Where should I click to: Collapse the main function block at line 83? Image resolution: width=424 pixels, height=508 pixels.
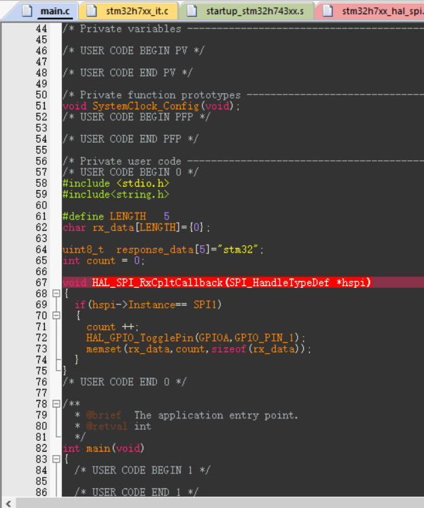click(56, 458)
